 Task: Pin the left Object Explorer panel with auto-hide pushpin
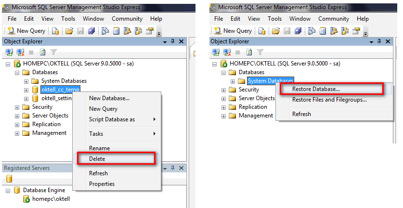(x=173, y=42)
